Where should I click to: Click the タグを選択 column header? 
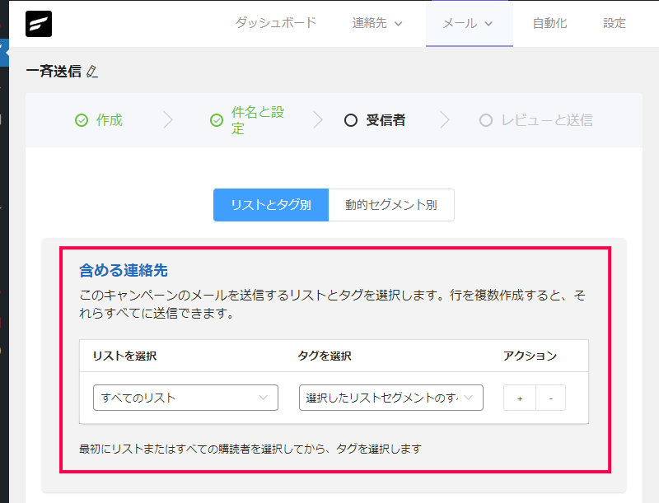(325, 356)
